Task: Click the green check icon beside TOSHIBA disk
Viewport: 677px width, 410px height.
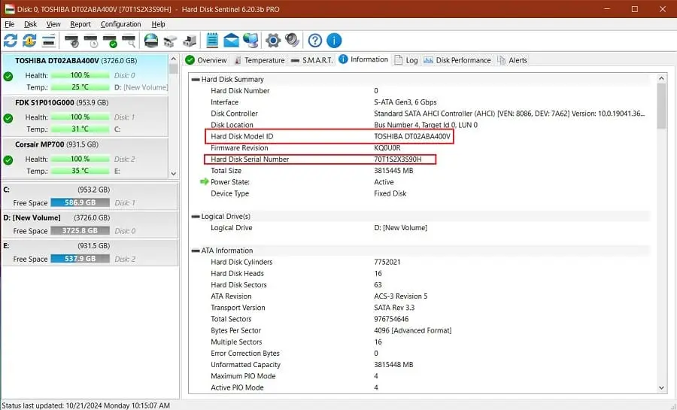Action: (x=8, y=77)
